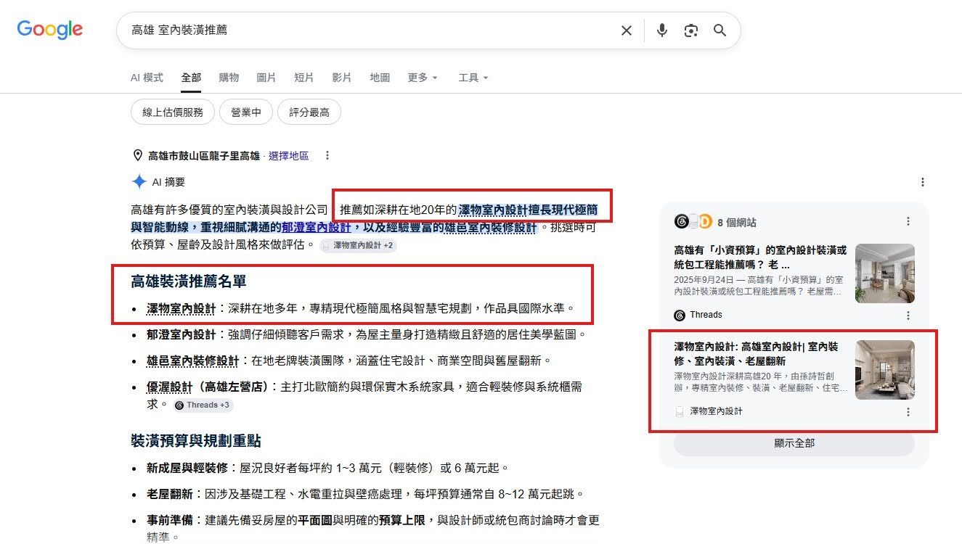Open the 影片 tab
Image resolution: width=962 pixels, height=544 pixels.
pos(342,78)
